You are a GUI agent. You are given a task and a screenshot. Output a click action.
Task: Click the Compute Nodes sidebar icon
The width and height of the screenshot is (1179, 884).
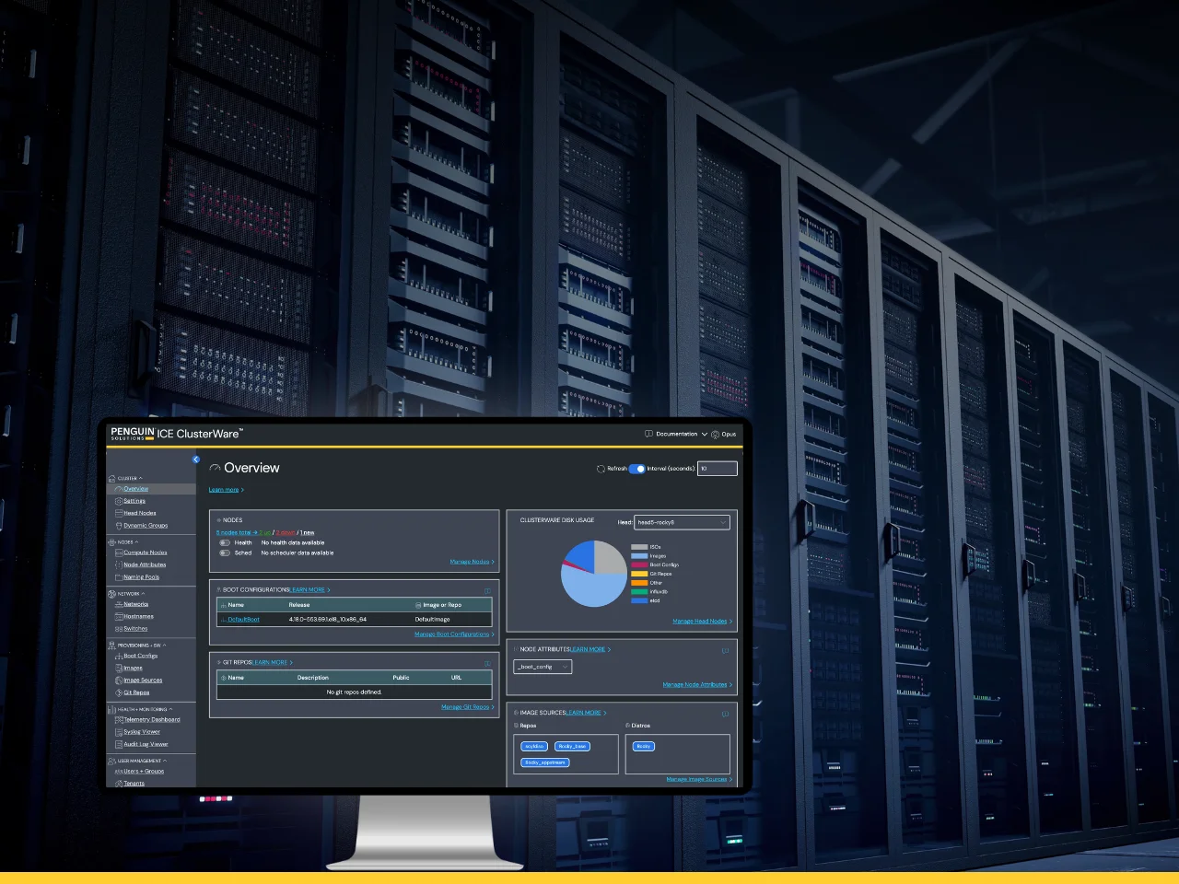118,552
